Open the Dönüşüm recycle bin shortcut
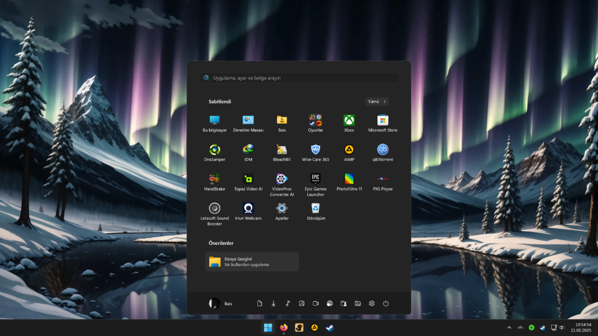The image size is (598, 336). pyautogui.click(x=315, y=211)
